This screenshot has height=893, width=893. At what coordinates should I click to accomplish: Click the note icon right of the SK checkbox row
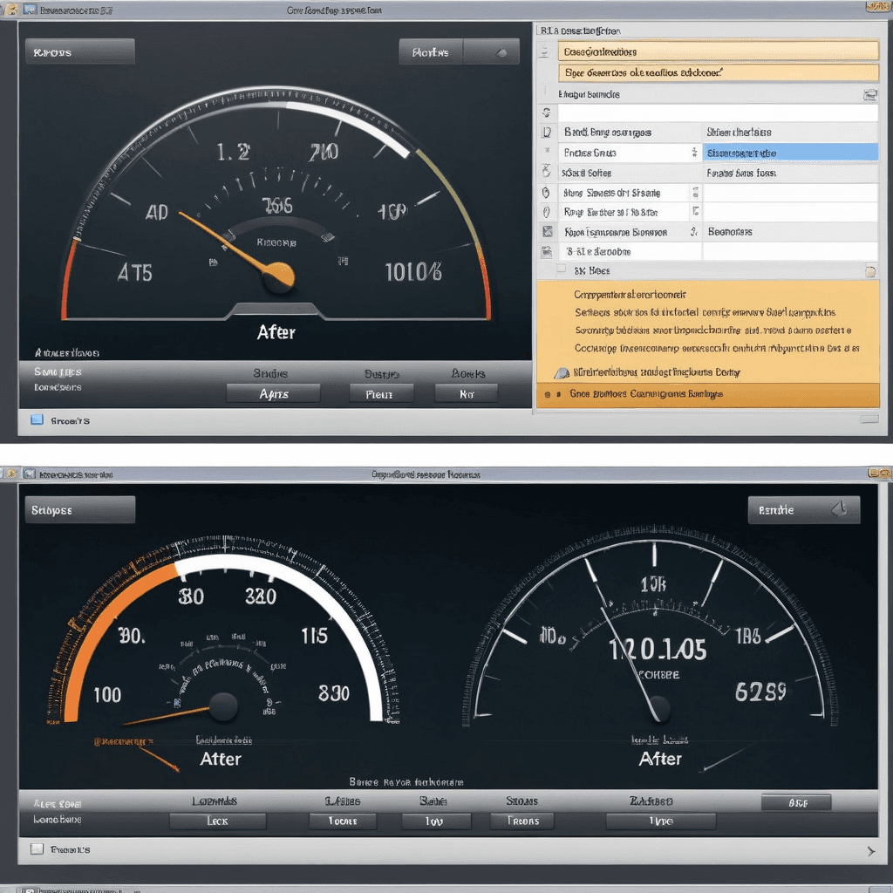869,271
